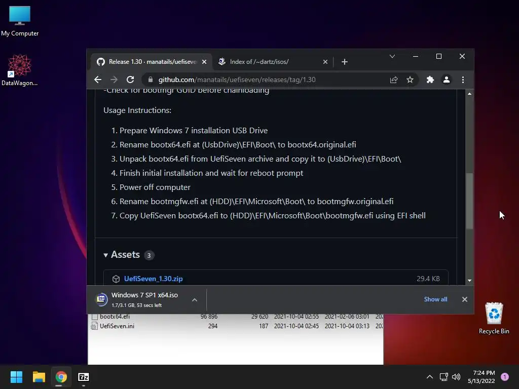Click the GitHub address bar URL

[x=237, y=80]
